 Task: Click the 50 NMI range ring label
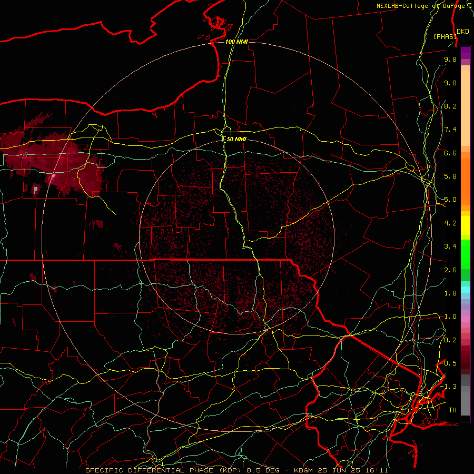click(236, 140)
